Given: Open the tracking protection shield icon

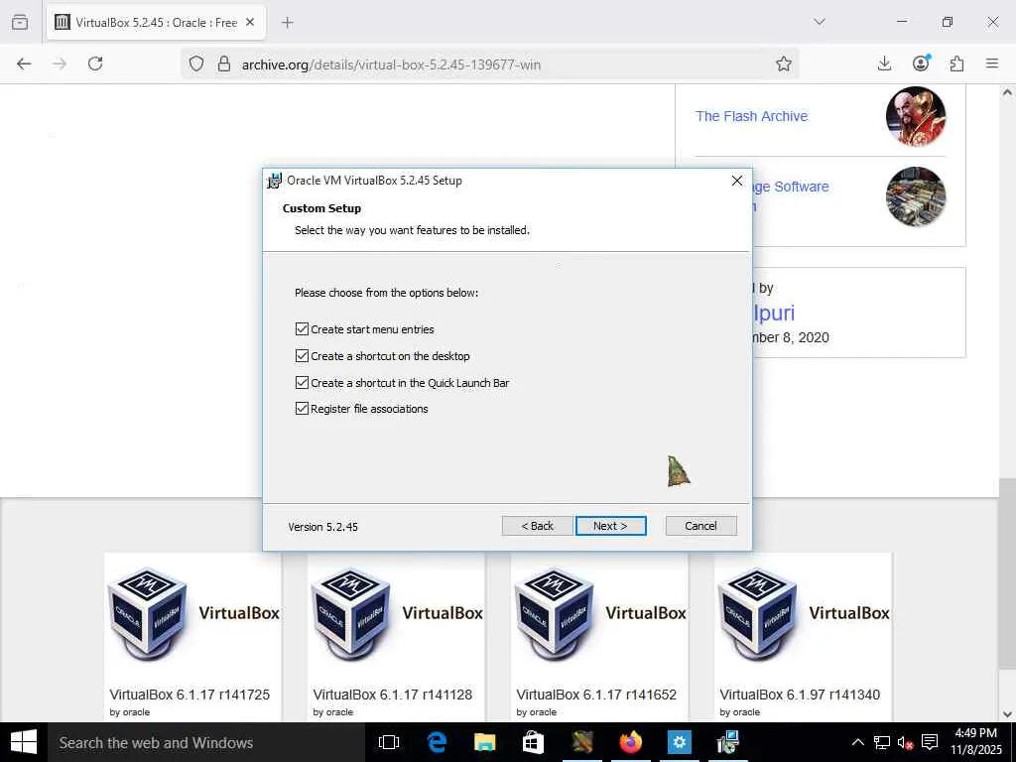Looking at the screenshot, I should 196,63.
